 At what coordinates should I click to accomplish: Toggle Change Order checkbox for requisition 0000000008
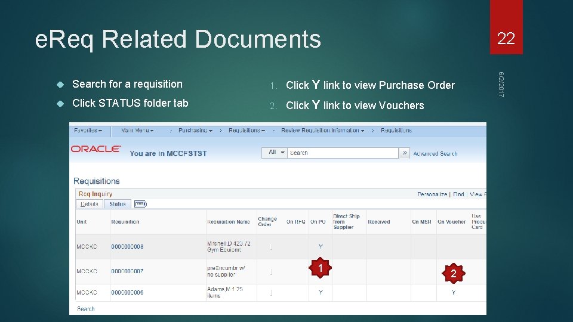coord(271,247)
